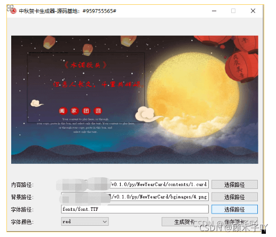Click the 字体路径 label
The width and height of the screenshot is (276, 237).
(x=22, y=209)
